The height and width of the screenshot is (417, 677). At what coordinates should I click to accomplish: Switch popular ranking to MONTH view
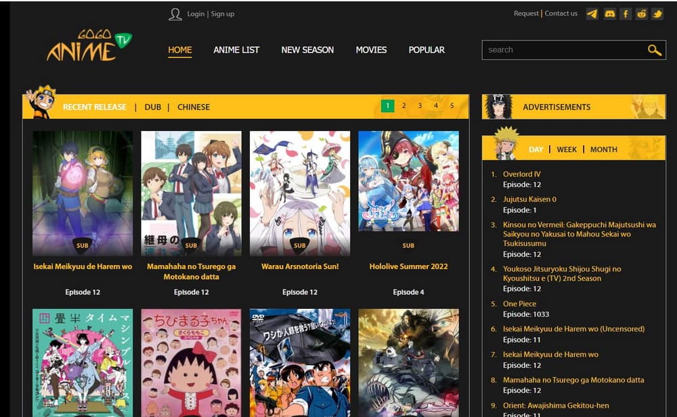click(x=603, y=149)
